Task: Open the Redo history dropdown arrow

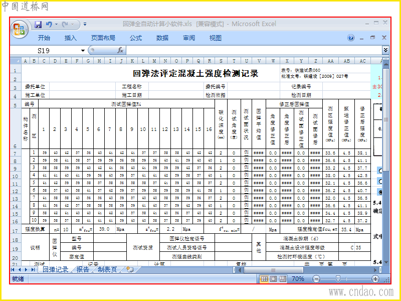Action: click(x=72, y=24)
